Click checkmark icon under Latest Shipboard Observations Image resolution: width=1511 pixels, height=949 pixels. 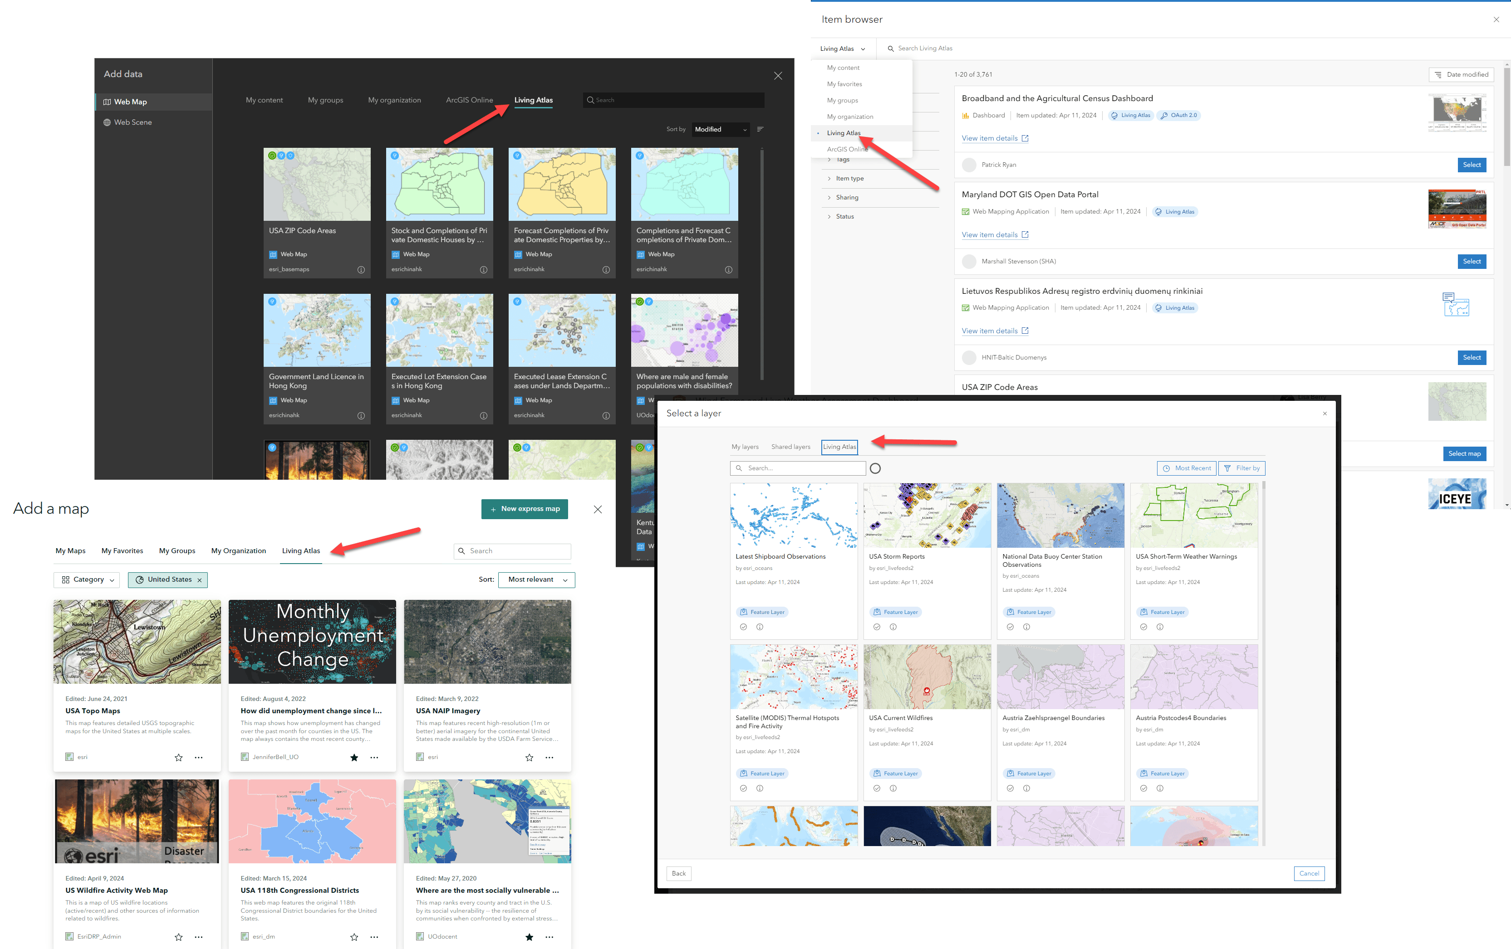coord(743,627)
